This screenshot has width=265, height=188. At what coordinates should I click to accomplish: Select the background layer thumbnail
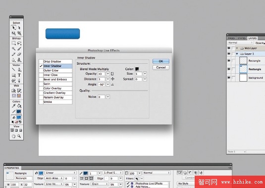[x=243, y=78]
